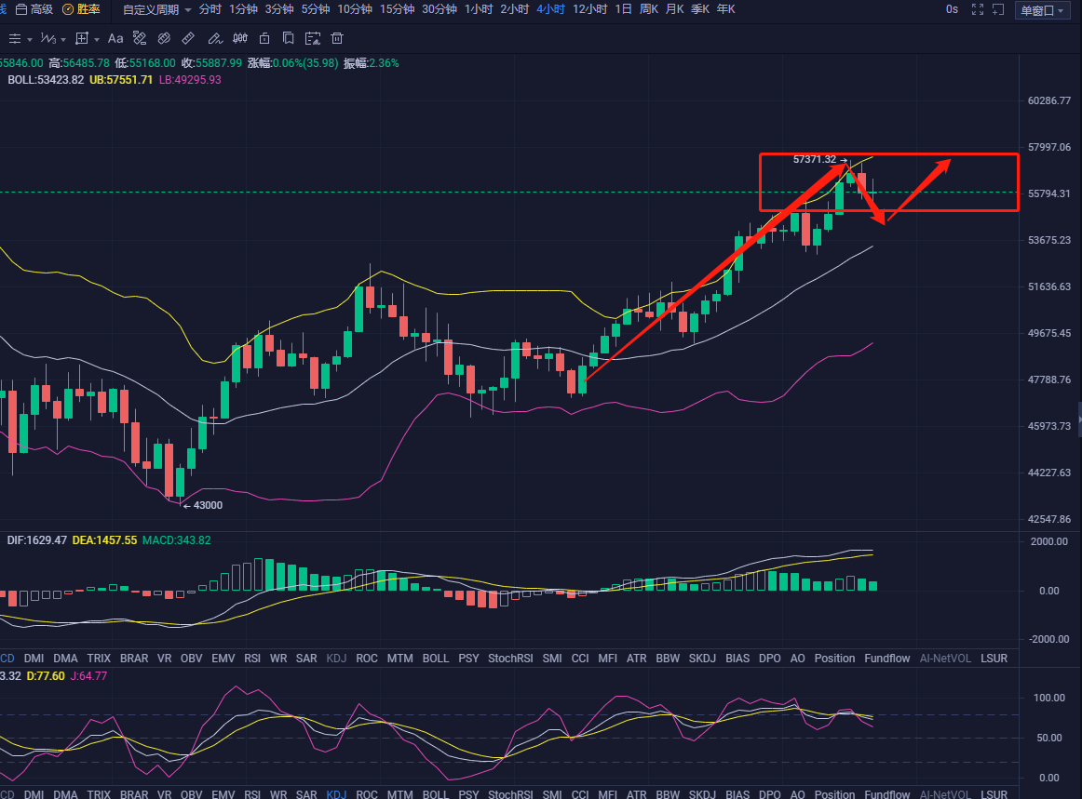Select the highlighted KDJ tab in bottom row
Viewport: 1082px width, 799px height.
[336, 793]
